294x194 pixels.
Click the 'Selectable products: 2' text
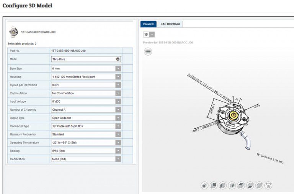pos(22,44)
